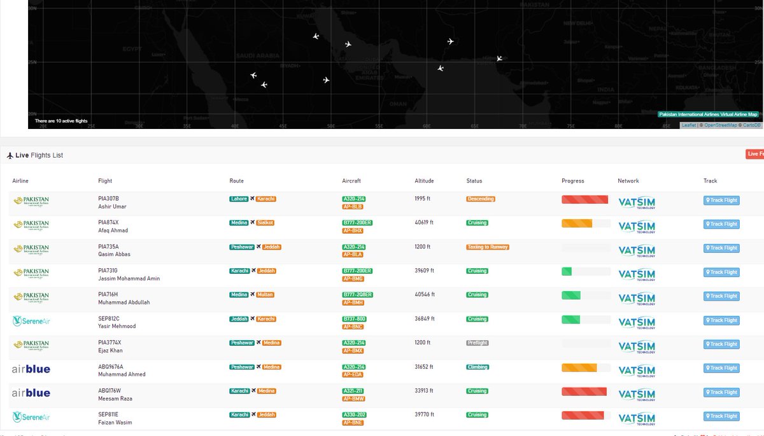
Task: Click the Lahore departure tag
Action: (239, 199)
